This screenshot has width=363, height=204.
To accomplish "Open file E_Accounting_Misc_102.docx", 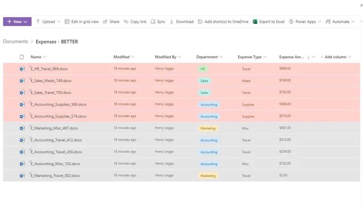I will click(55, 164).
